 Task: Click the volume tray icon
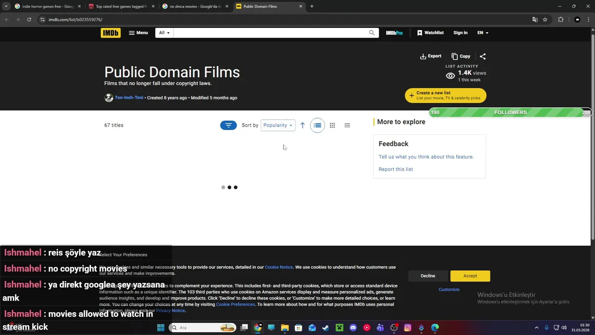point(564,328)
